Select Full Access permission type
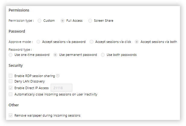The image size is (186, 126). coord(62,21)
